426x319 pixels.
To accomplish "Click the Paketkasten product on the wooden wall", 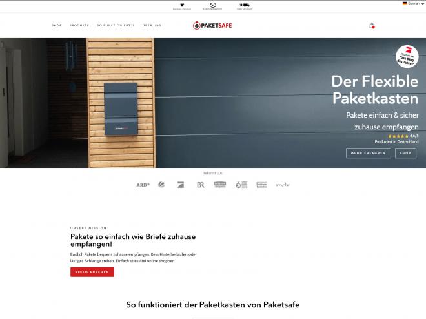I will coord(121,109).
